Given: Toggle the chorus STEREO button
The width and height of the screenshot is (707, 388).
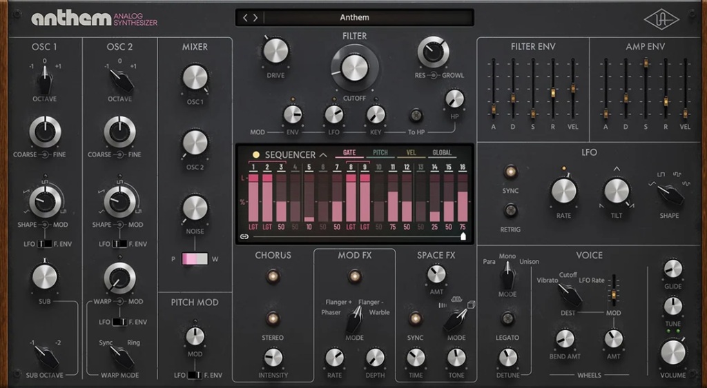Looking at the screenshot, I should pyautogui.click(x=273, y=318).
